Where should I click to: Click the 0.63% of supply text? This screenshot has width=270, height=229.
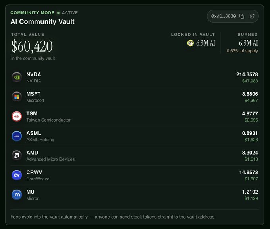[x=242, y=51]
